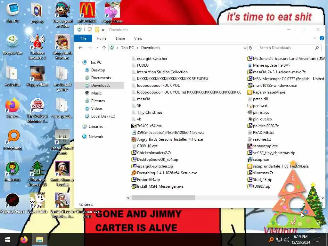The image size is (328, 246).
Task: Open The Political Machine 2020 shortcut
Action: coord(37,110)
